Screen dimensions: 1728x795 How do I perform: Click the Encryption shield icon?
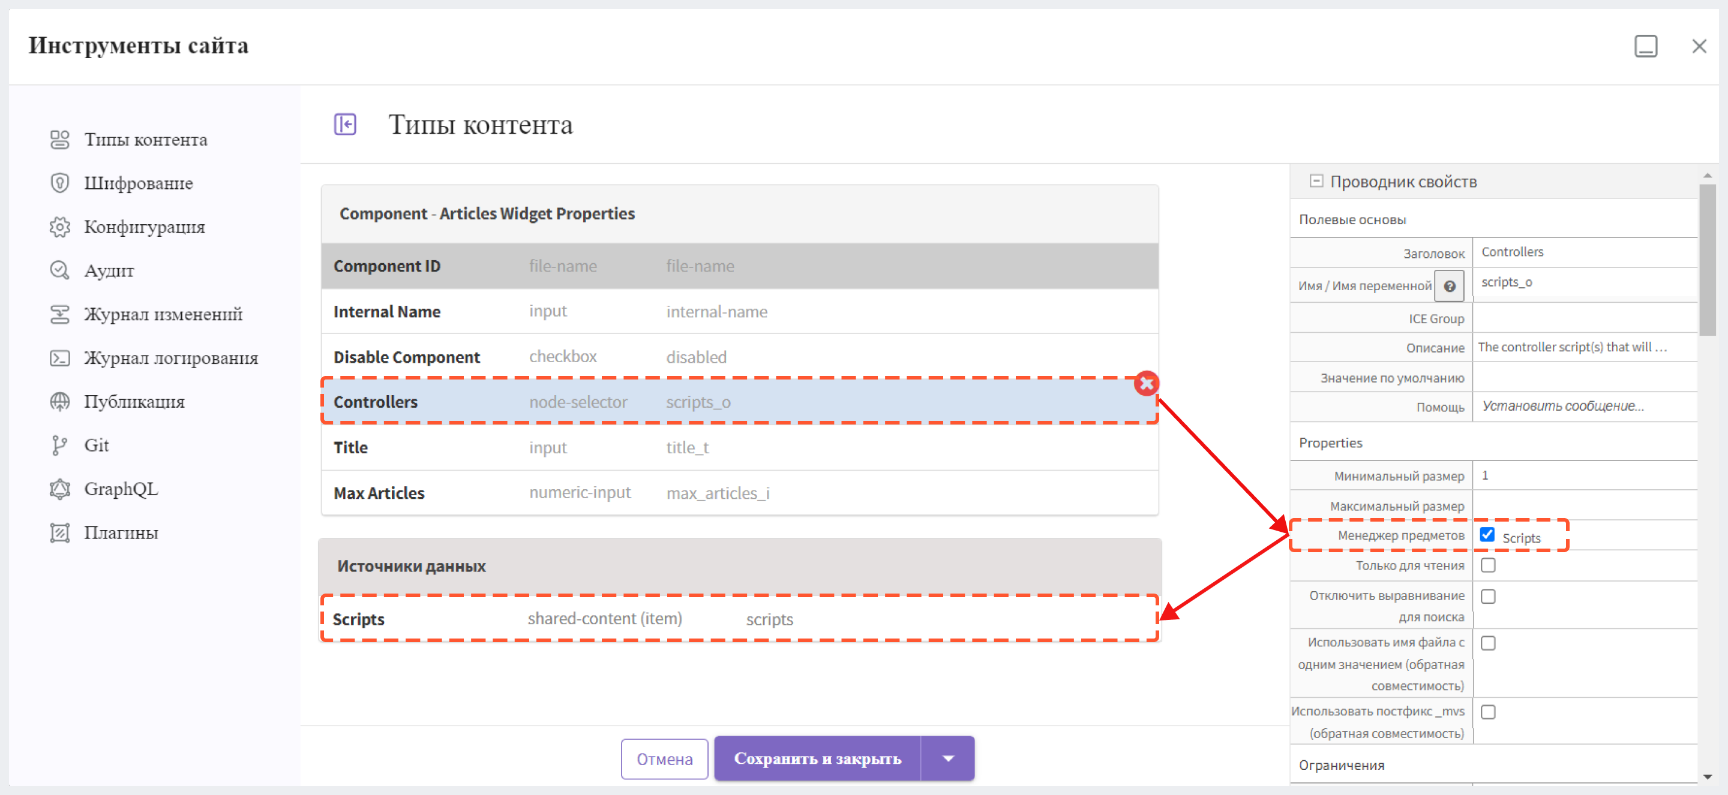click(x=60, y=183)
